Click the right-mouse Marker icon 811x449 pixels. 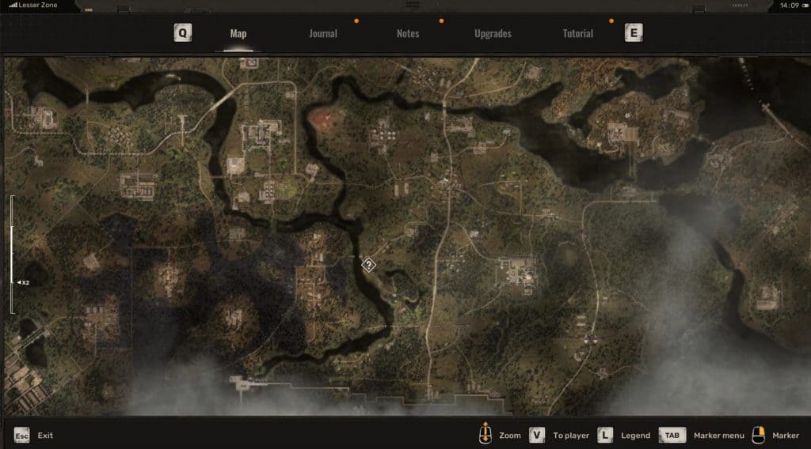759,435
